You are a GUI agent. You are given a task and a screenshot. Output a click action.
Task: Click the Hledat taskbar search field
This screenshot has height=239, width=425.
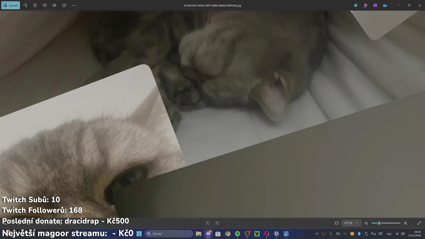(169, 234)
